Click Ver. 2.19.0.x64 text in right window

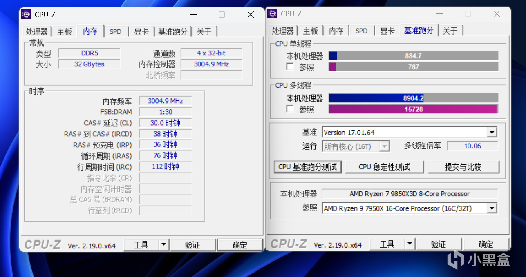coord(338,245)
